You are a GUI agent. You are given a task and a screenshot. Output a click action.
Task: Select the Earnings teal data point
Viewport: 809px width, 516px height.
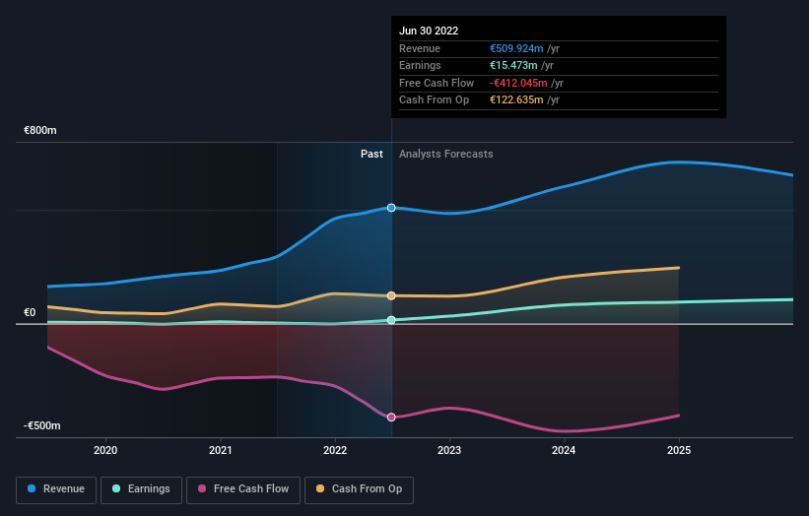coord(391,320)
